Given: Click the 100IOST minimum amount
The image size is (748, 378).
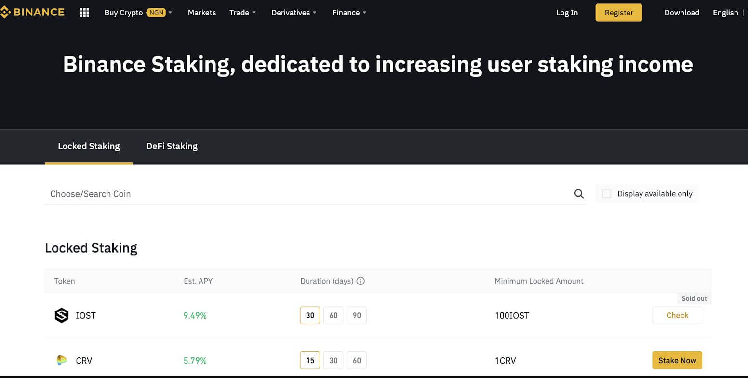Looking at the screenshot, I should point(512,316).
